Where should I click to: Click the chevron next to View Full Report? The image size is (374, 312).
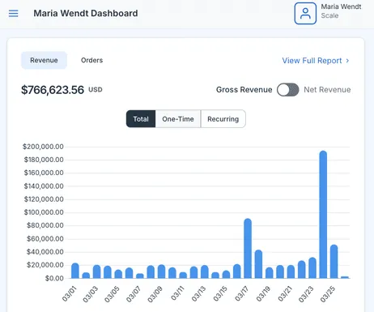coord(347,61)
